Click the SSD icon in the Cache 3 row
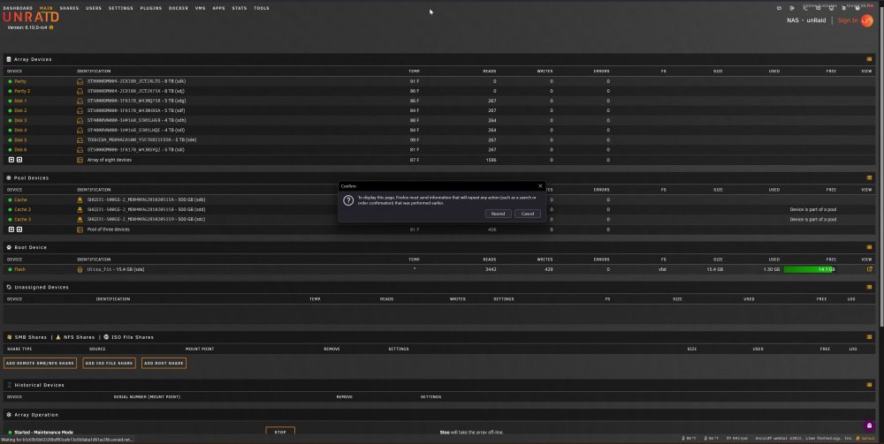The height and width of the screenshot is (444, 884). [80, 220]
